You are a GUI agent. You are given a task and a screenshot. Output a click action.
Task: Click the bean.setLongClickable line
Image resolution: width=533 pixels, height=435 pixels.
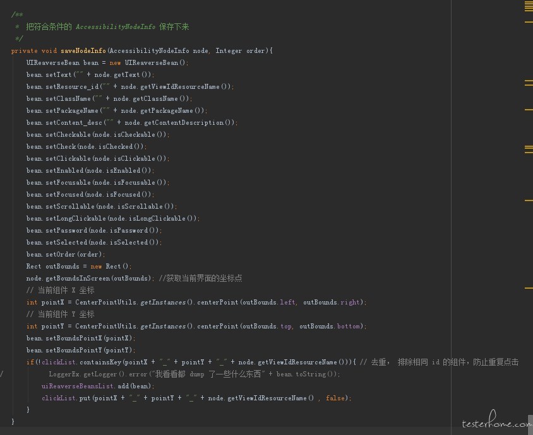tap(113, 219)
